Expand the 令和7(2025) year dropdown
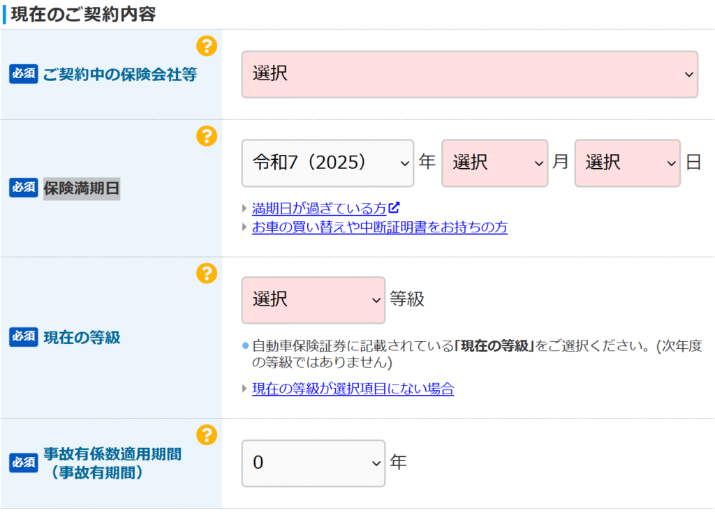Screen dimensions: 715x517 click(x=327, y=163)
